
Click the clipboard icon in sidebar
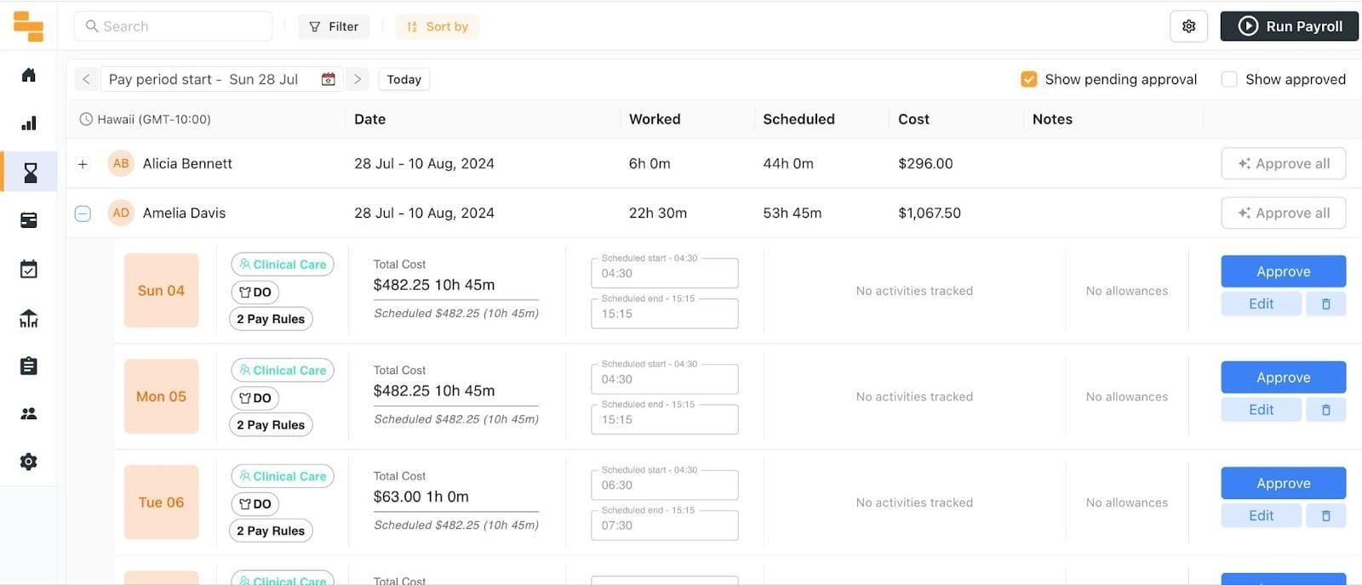tap(28, 366)
